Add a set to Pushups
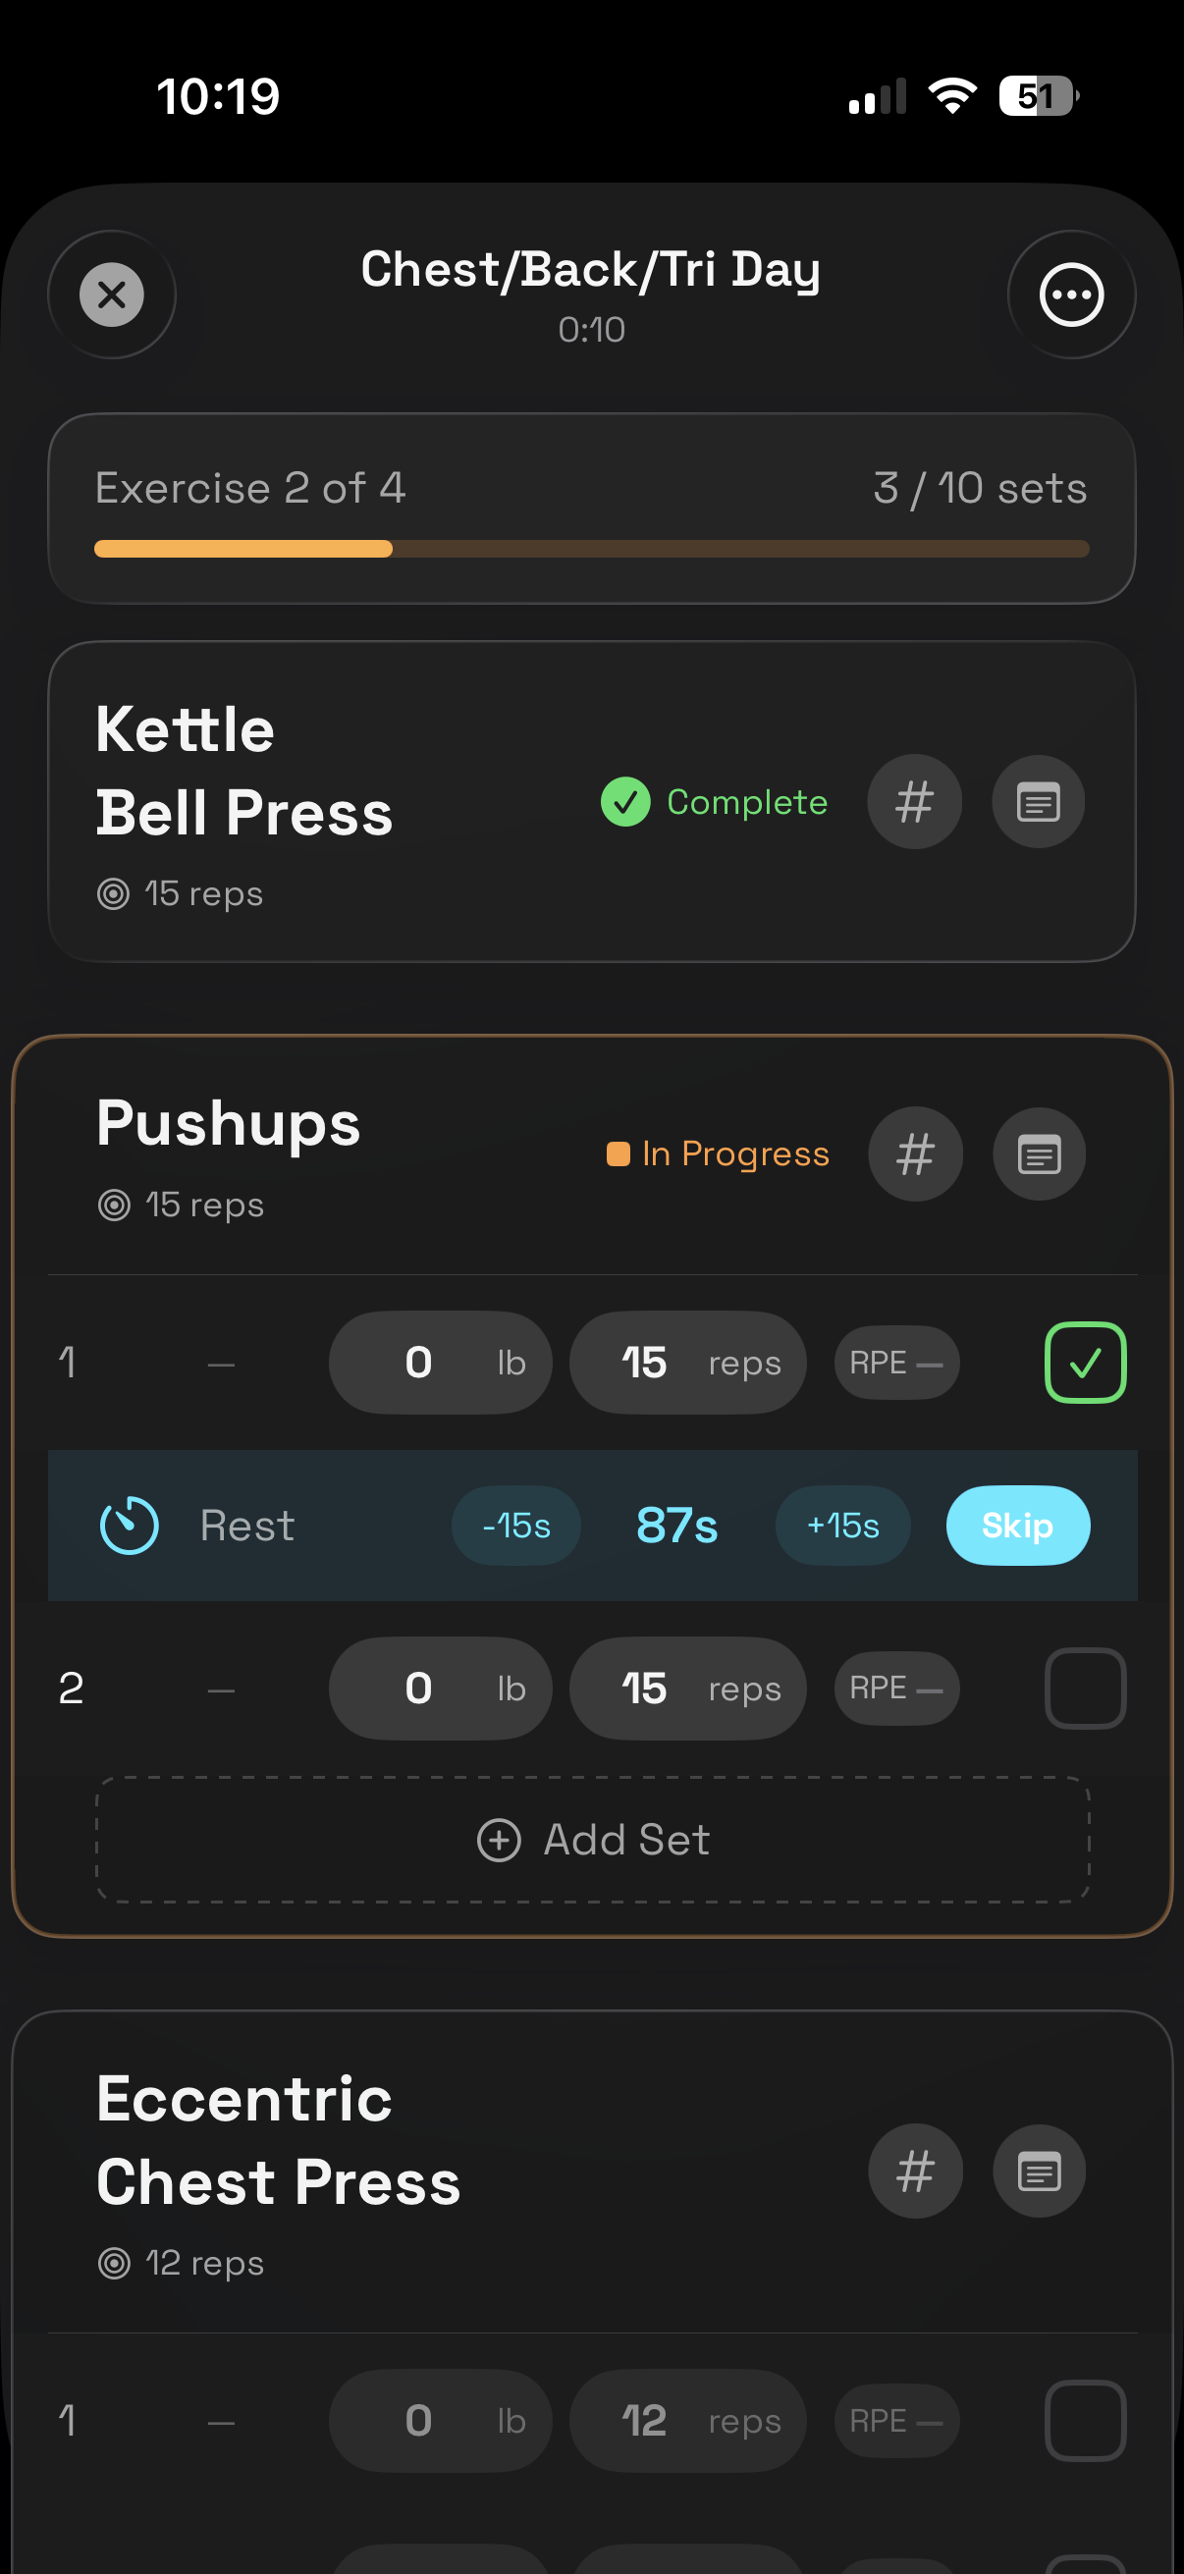1184x2574 pixels. pyautogui.click(x=593, y=1840)
